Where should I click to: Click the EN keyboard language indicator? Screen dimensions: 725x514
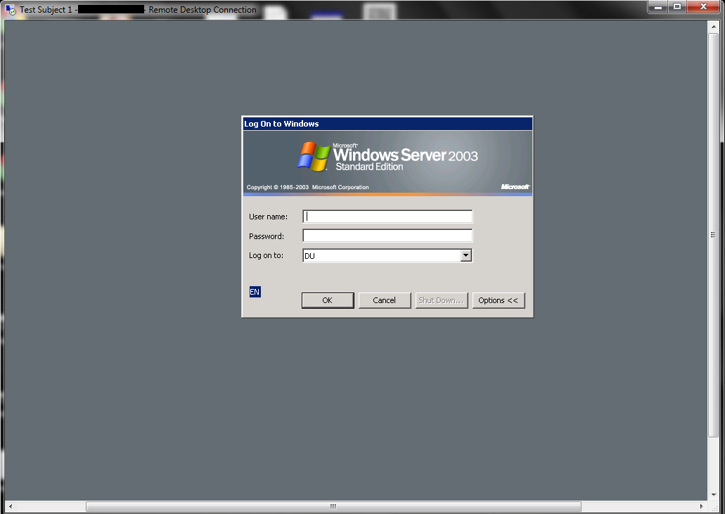click(255, 292)
